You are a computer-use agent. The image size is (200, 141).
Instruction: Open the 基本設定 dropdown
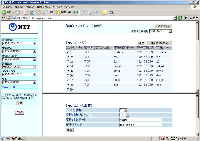pyautogui.click(x=19, y=44)
